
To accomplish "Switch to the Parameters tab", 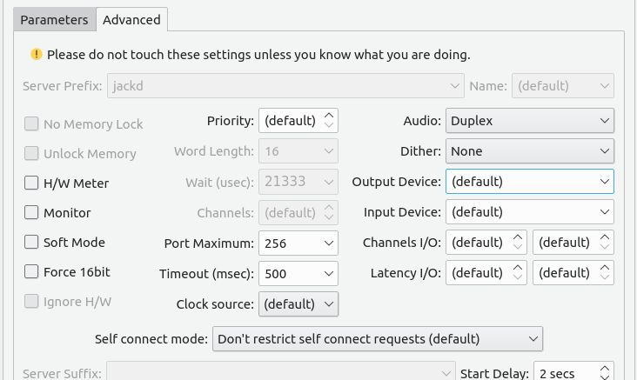I will (x=55, y=19).
